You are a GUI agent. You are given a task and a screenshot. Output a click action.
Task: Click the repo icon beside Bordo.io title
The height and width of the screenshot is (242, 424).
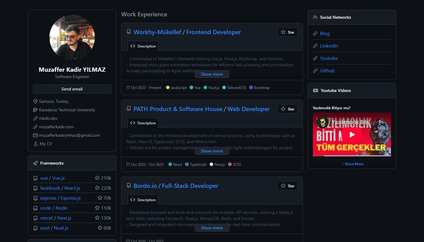point(129,185)
